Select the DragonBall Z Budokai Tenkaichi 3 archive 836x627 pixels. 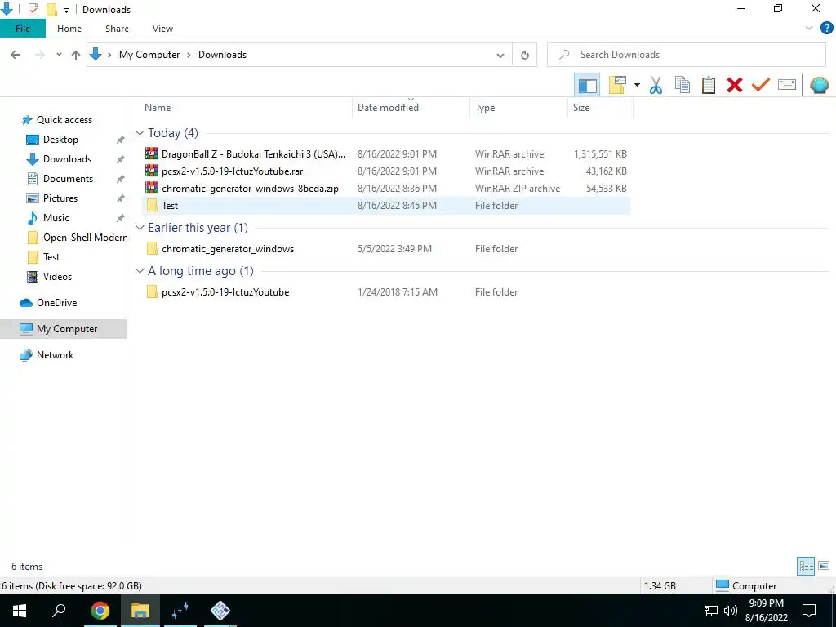click(386, 154)
